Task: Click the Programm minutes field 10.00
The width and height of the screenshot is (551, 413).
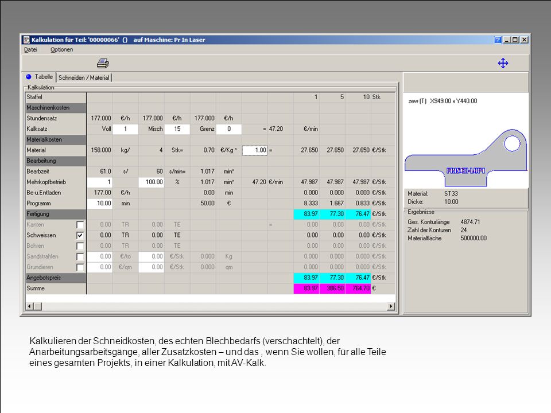Action: click(100, 203)
